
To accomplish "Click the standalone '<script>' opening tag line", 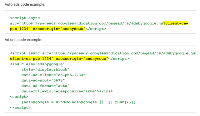I will (19, 97).
